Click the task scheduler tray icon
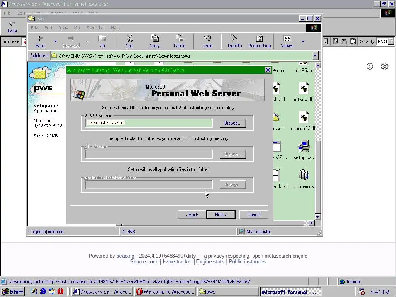The height and width of the screenshot is (297, 396). pyautogui.click(x=362, y=292)
